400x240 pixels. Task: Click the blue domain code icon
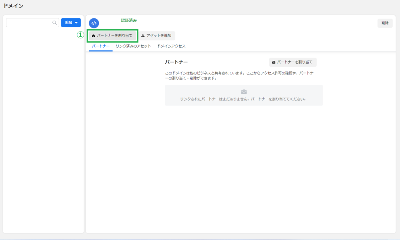point(94,23)
